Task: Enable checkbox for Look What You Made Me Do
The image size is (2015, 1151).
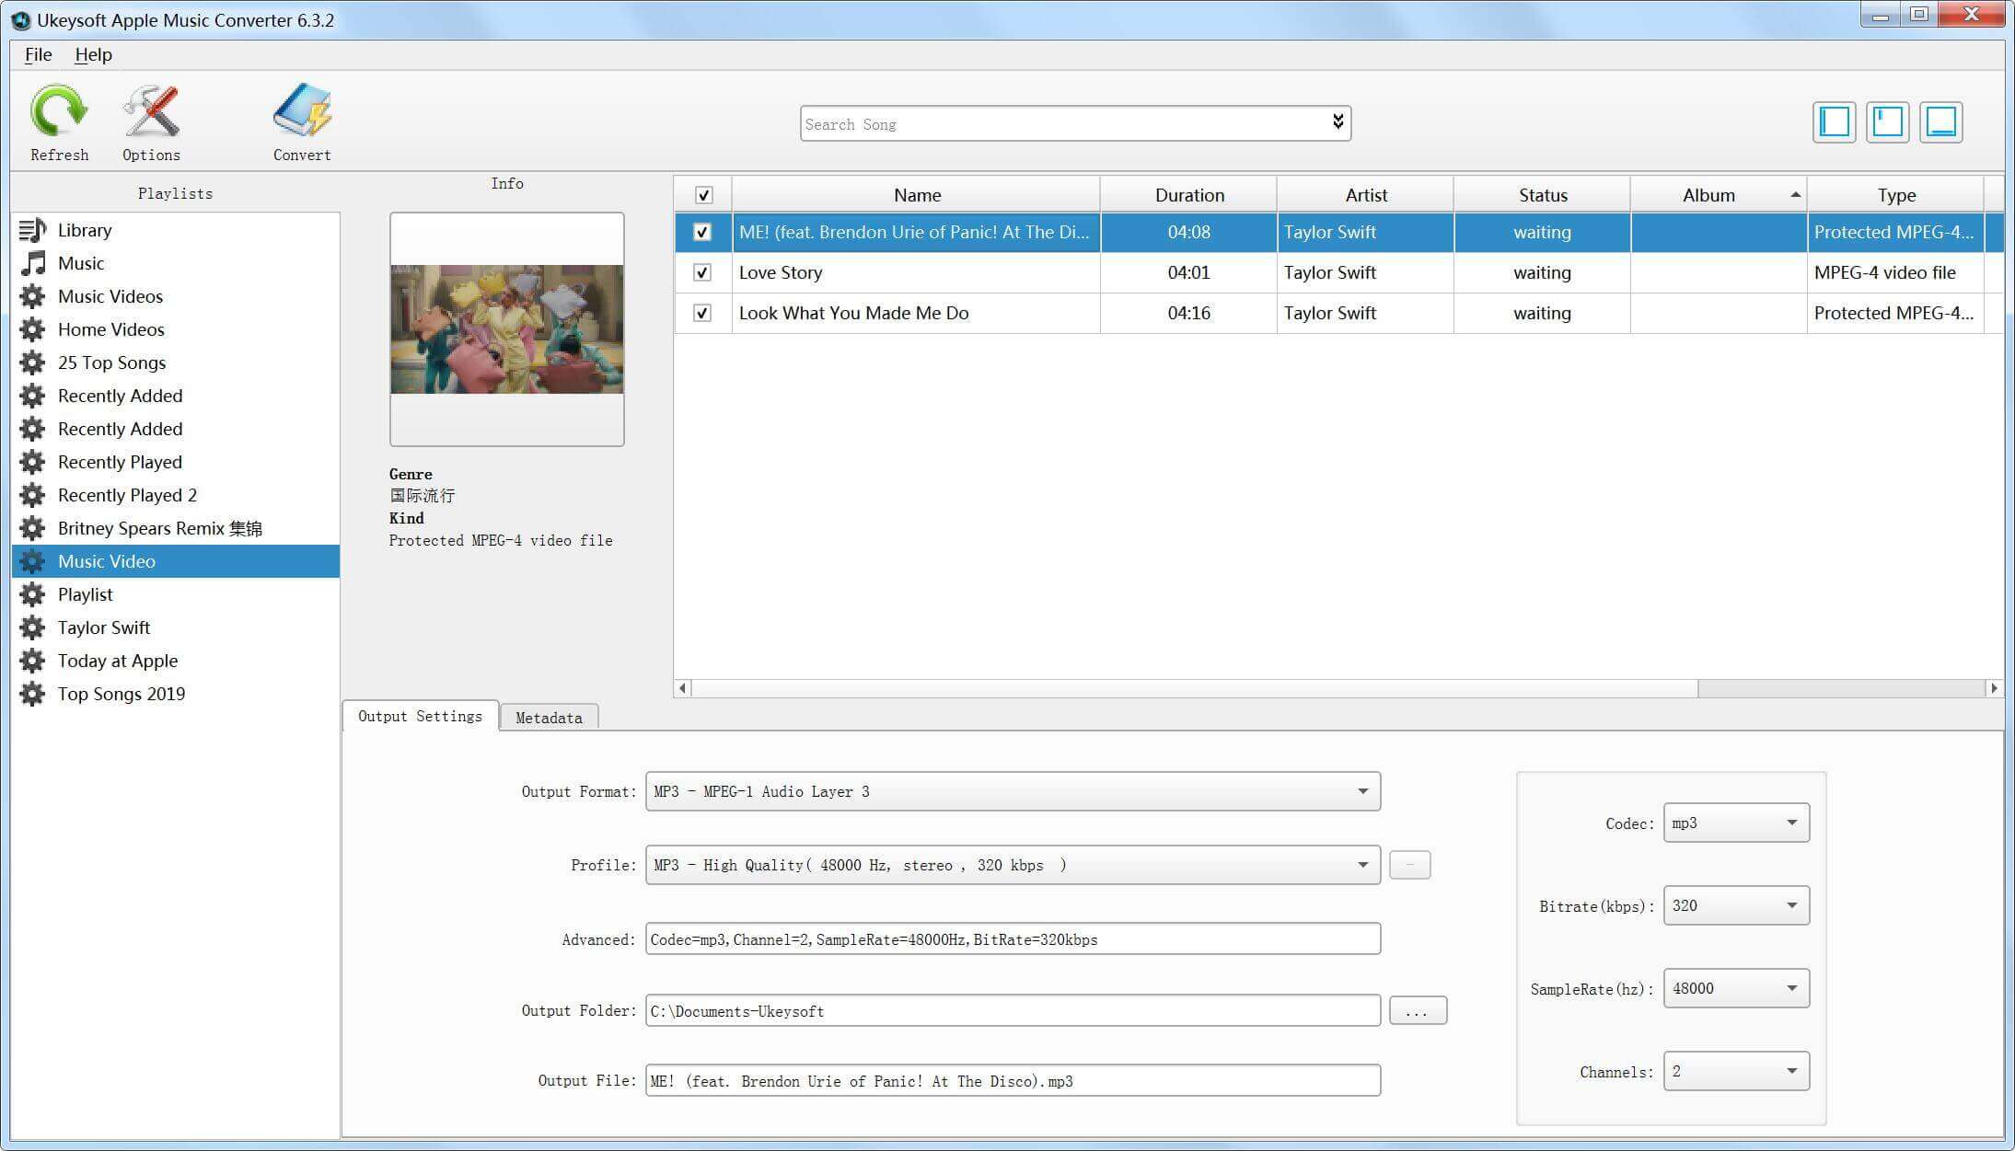Action: pos(701,313)
